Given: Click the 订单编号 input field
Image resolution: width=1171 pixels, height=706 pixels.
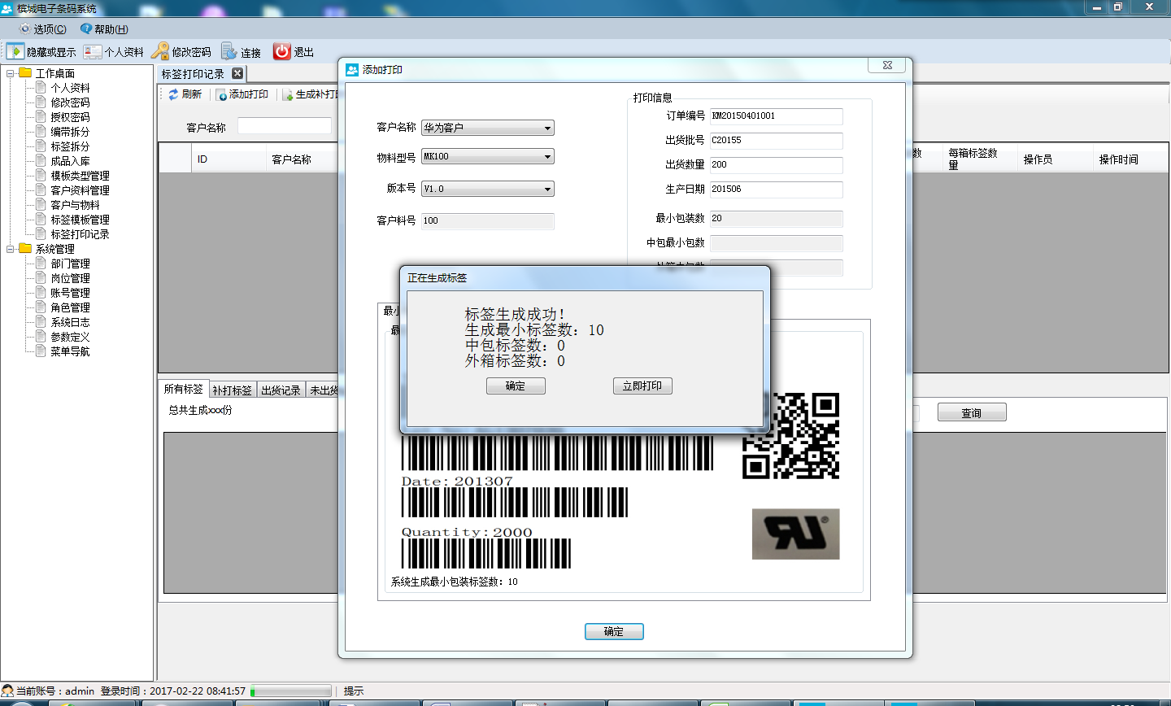Looking at the screenshot, I should click(776, 116).
